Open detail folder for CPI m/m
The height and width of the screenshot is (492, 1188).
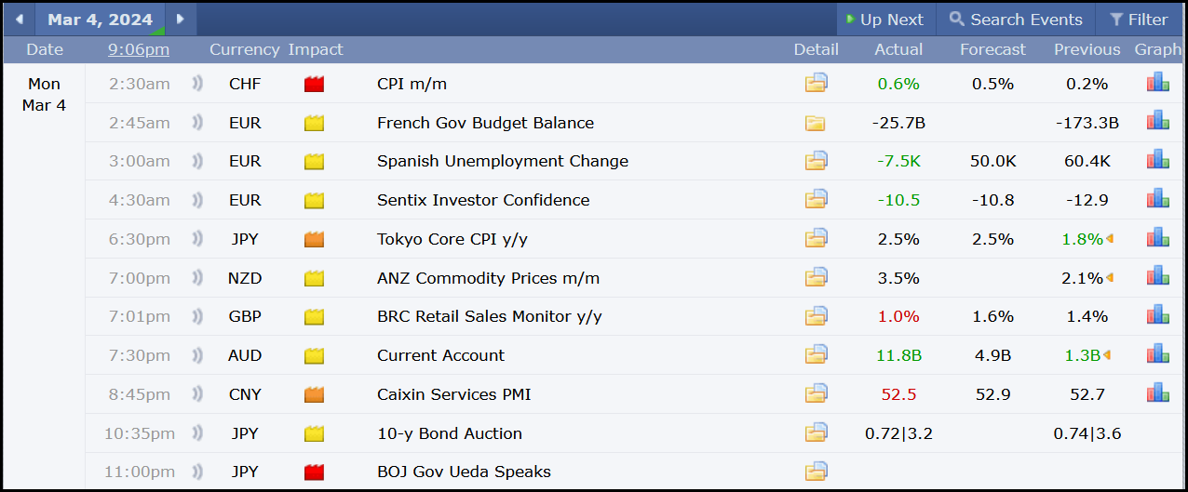click(816, 84)
